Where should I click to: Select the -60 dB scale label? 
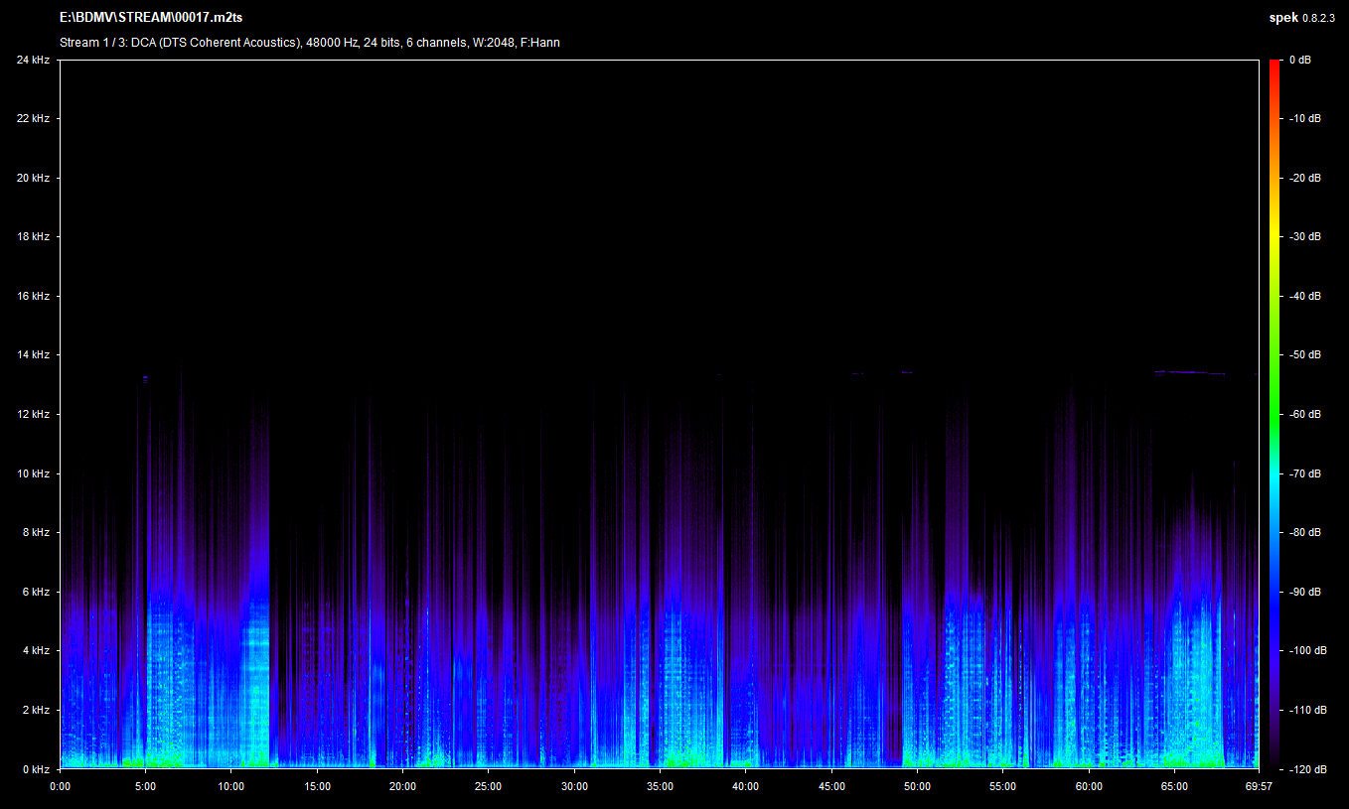[x=1305, y=414]
